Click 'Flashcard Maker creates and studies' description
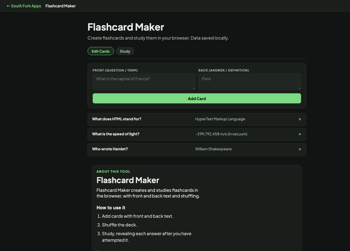The image size is (350, 251). coord(148,193)
